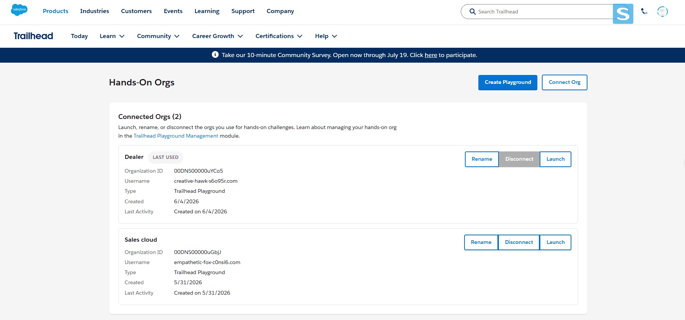The height and width of the screenshot is (320, 685).
Task: Expand the Community dropdown
Action: [158, 36]
